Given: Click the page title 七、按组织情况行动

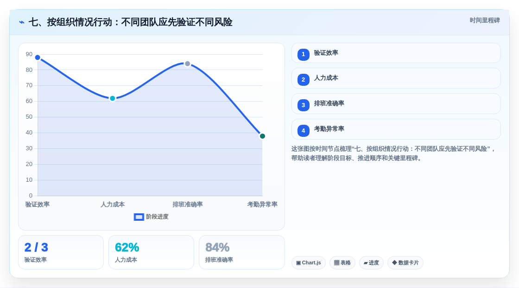Looking at the screenshot, I should click(x=130, y=22).
